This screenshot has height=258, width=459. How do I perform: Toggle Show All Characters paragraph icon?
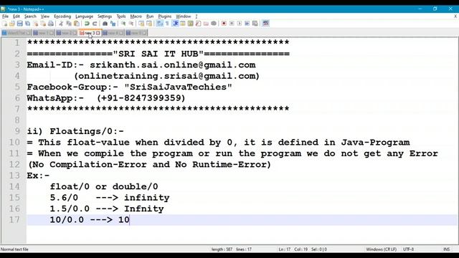pos(167,24)
